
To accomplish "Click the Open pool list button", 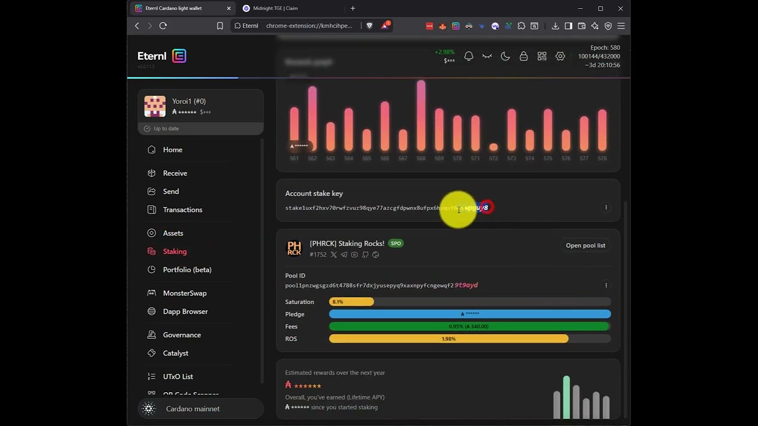I will click(x=586, y=246).
